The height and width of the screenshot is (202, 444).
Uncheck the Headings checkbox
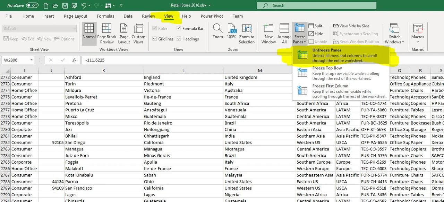(x=179, y=39)
